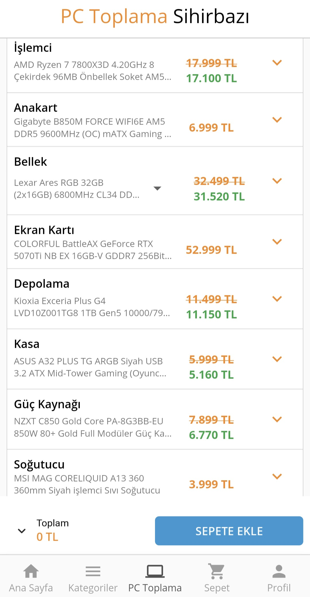Screen dimensions: 310x597
Task: Open the Sepet shopping cart icon
Action: coord(217,571)
